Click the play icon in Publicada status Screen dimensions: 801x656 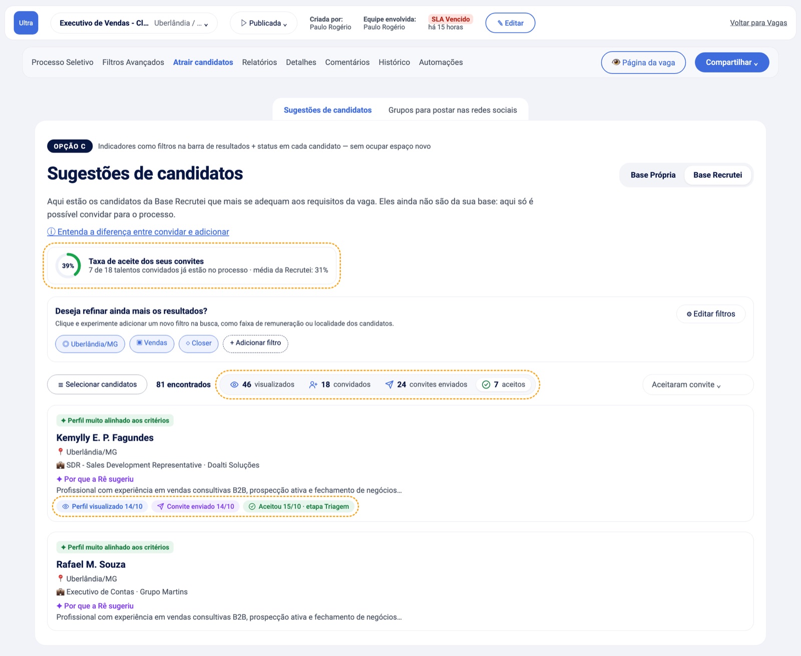tap(244, 23)
